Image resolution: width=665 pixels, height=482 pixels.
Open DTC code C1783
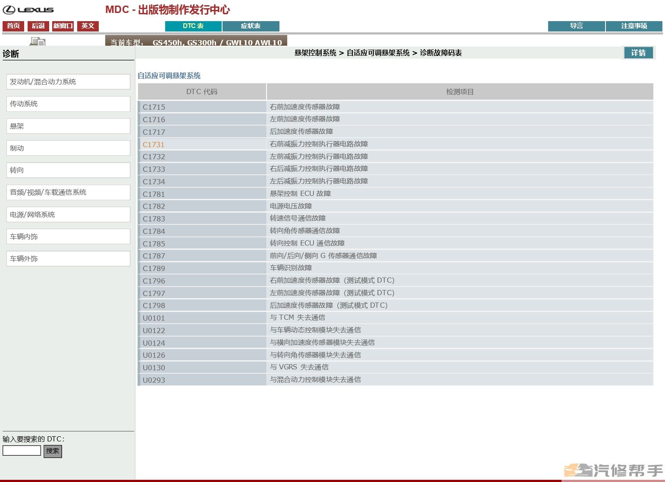(154, 219)
